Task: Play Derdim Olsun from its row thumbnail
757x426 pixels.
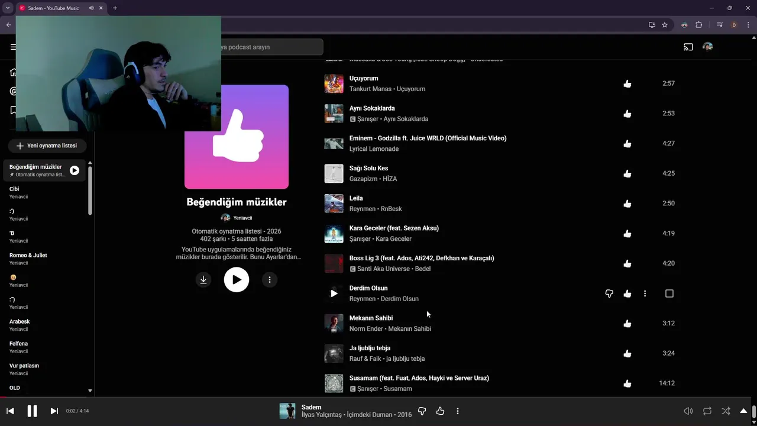Action: 334,293
